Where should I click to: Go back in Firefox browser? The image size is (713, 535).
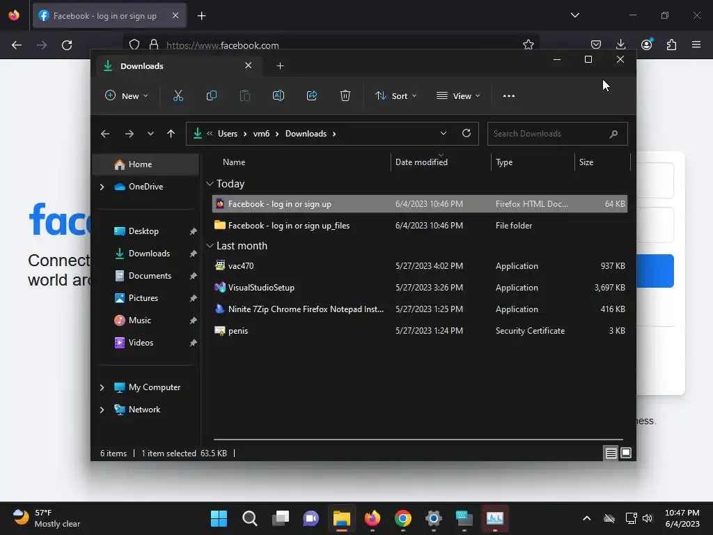click(17, 45)
